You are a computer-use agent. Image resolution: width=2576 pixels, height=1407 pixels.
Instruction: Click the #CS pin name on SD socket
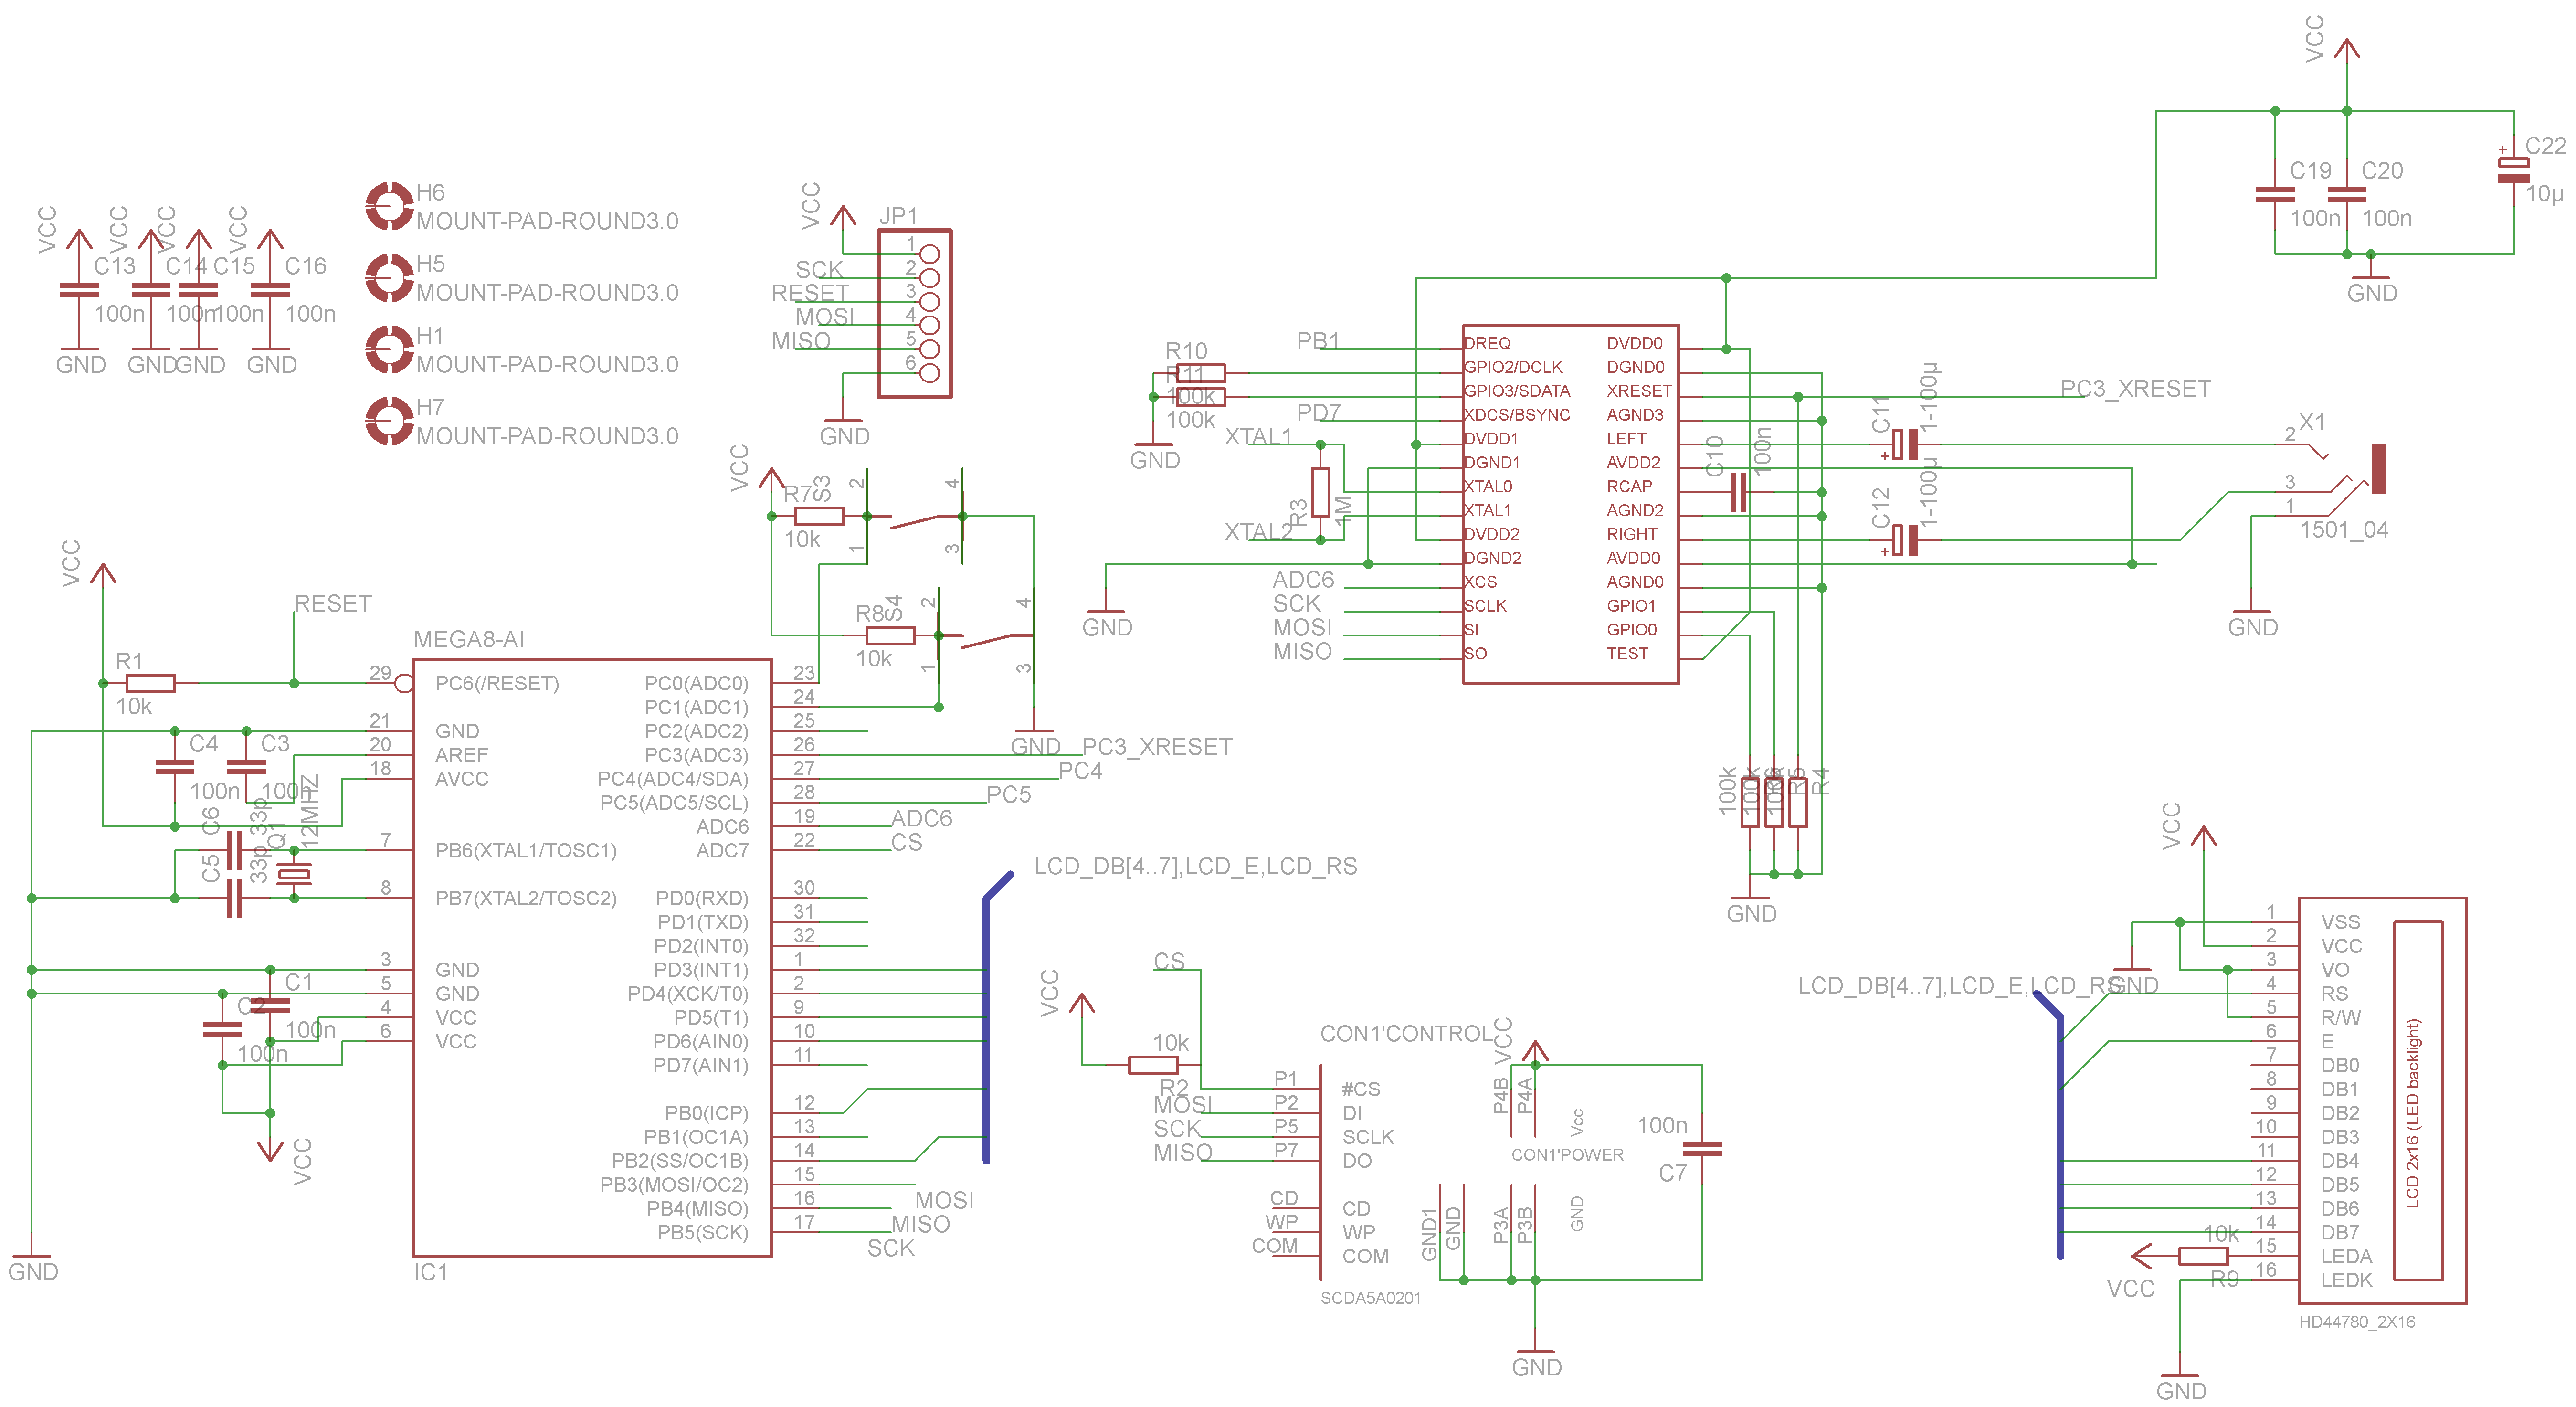point(1361,1090)
